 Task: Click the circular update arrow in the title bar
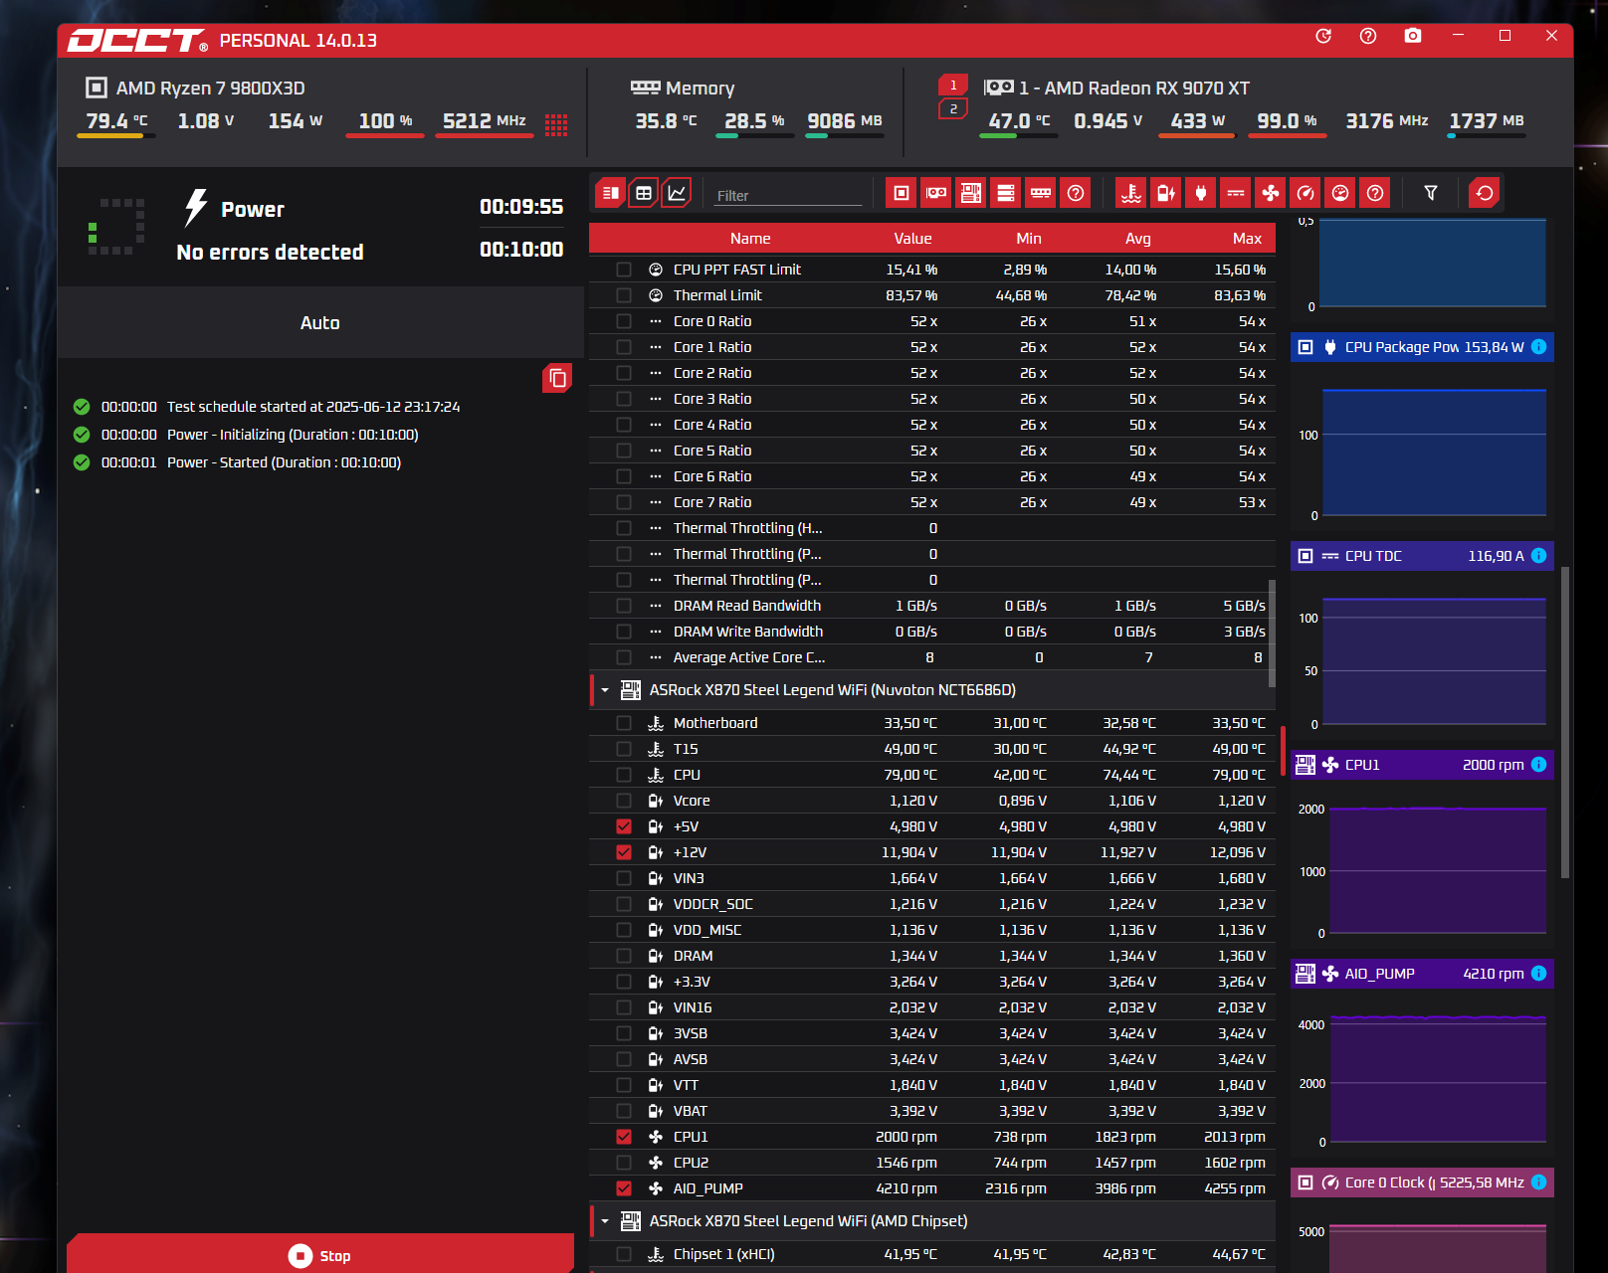pyautogui.click(x=1323, y=36)
